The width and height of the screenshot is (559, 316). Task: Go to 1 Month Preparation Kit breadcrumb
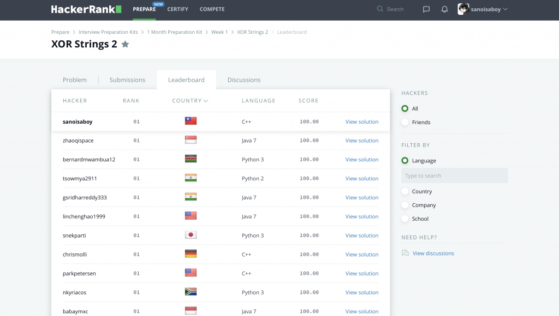[x=174, y=32]
